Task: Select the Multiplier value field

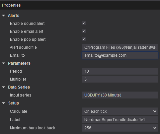Action: click(x=120, y=79)
